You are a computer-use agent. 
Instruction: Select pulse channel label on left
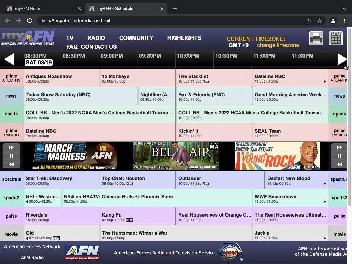[11, 216]
